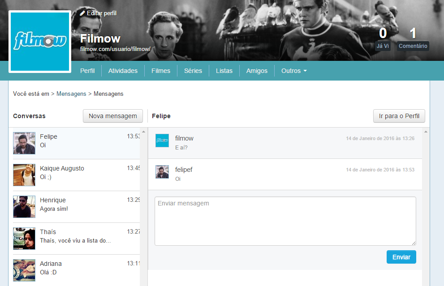Click the 'Oi ;)' message preview

[x=46, y=177]
